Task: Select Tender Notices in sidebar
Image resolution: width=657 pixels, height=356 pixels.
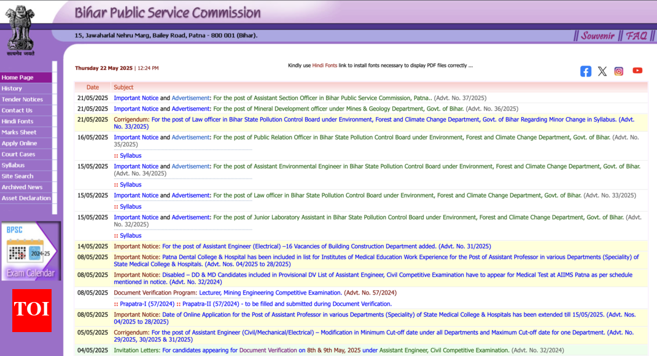Action: 22,99
